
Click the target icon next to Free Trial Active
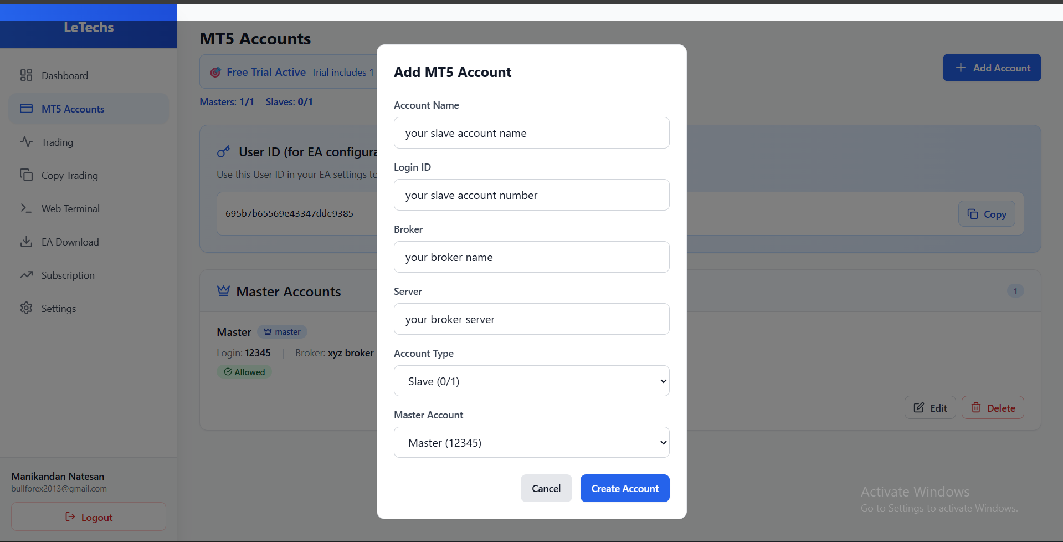tap(215, 72)
